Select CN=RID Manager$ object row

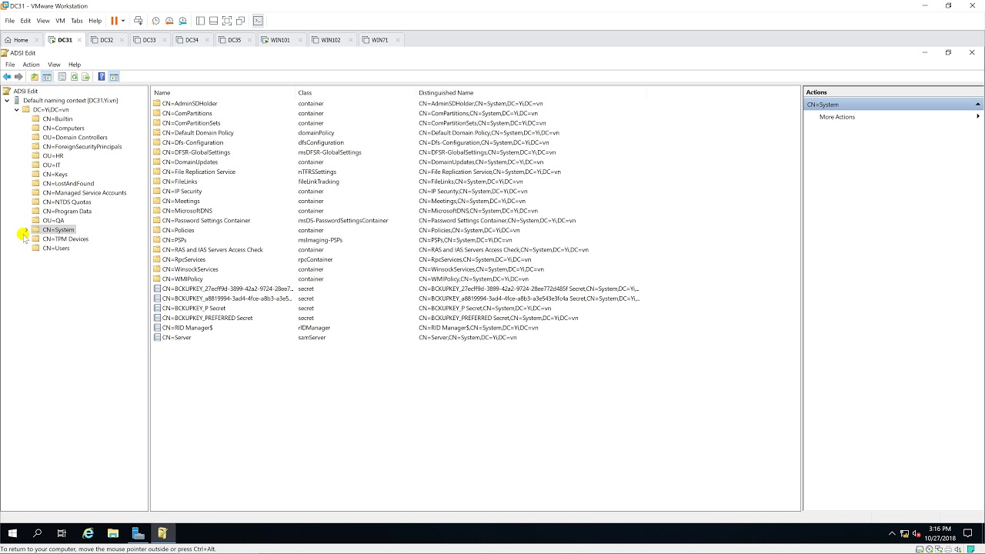188,328
